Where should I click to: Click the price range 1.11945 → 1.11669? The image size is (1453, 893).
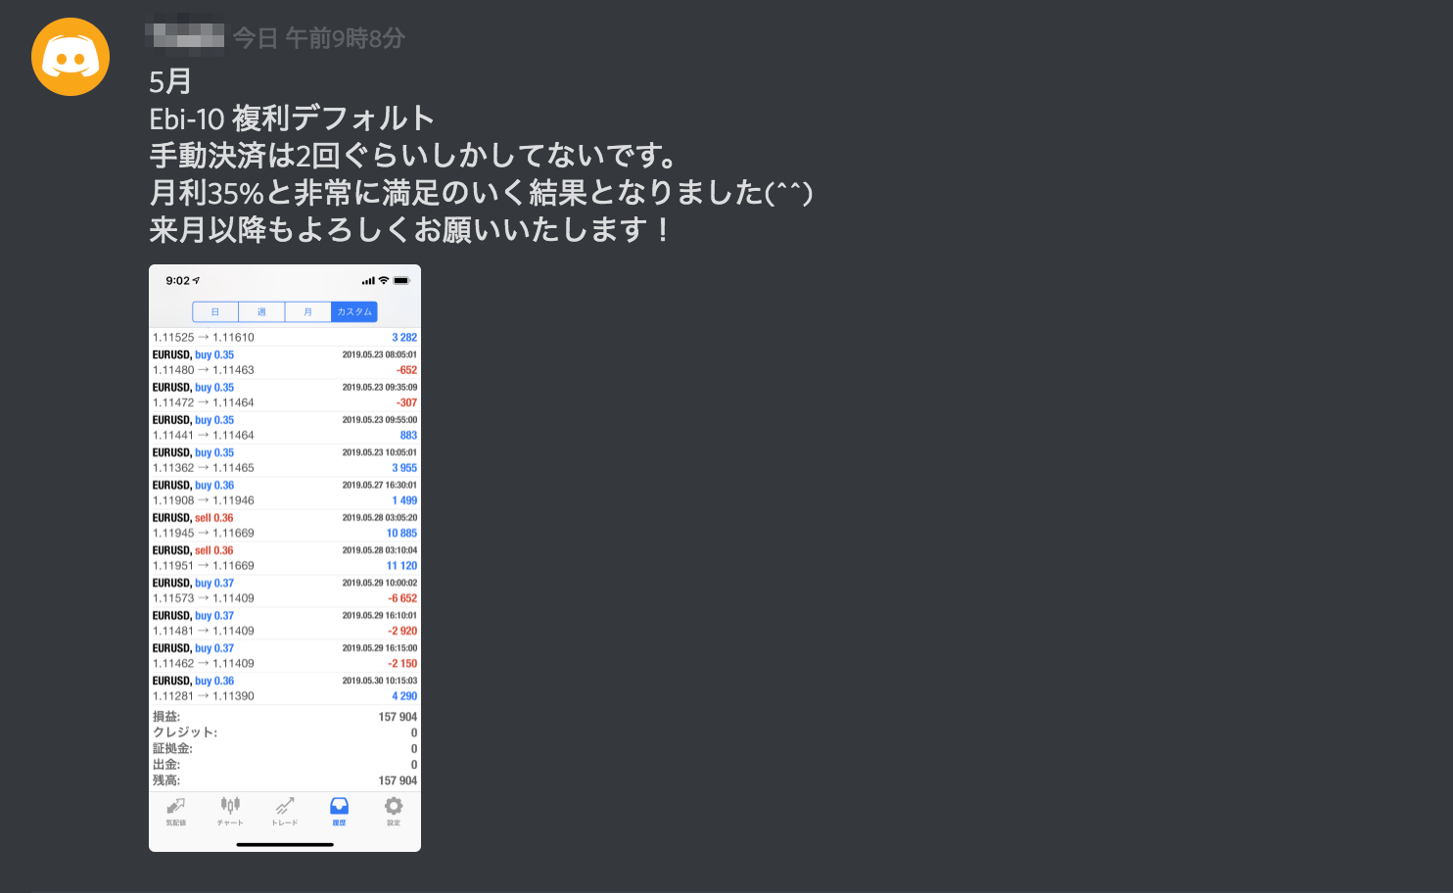(204, 534)
